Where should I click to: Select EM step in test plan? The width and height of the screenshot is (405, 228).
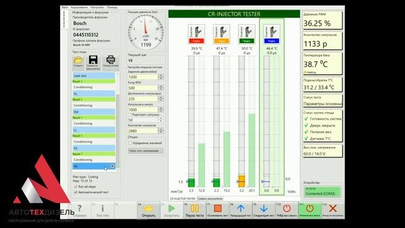pos(94,111)
